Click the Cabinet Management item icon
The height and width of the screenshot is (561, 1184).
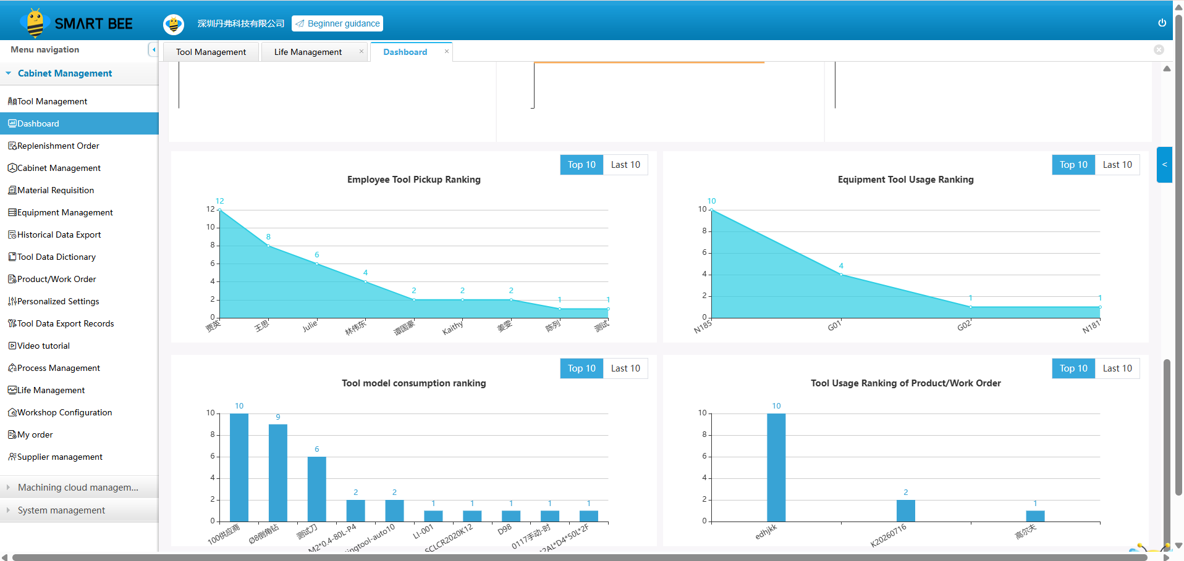coord(12,168)
